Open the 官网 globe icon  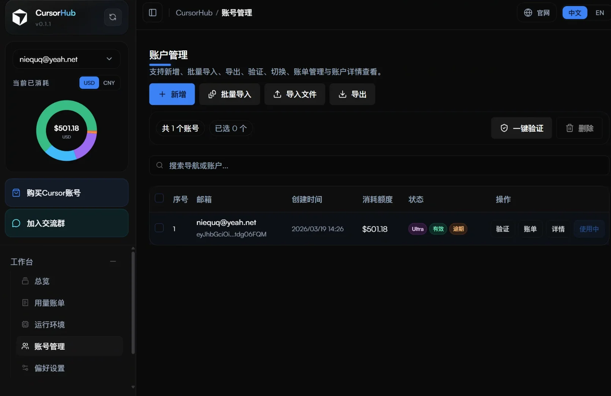[528, 13]
